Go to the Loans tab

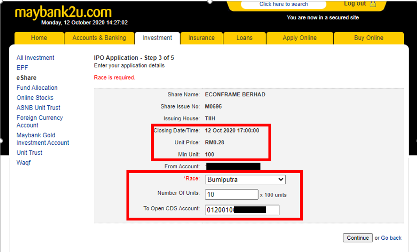pyautogui.click(x=244, y=38)
